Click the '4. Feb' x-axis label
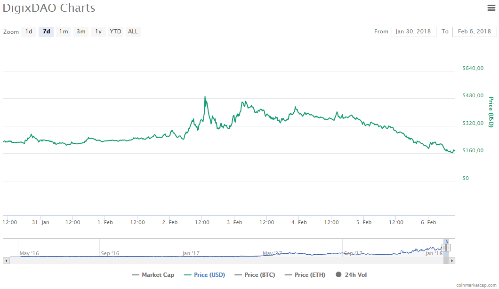The height and width of the screenshot is (289, 499). pyautogui.click(x=299, y=222)
